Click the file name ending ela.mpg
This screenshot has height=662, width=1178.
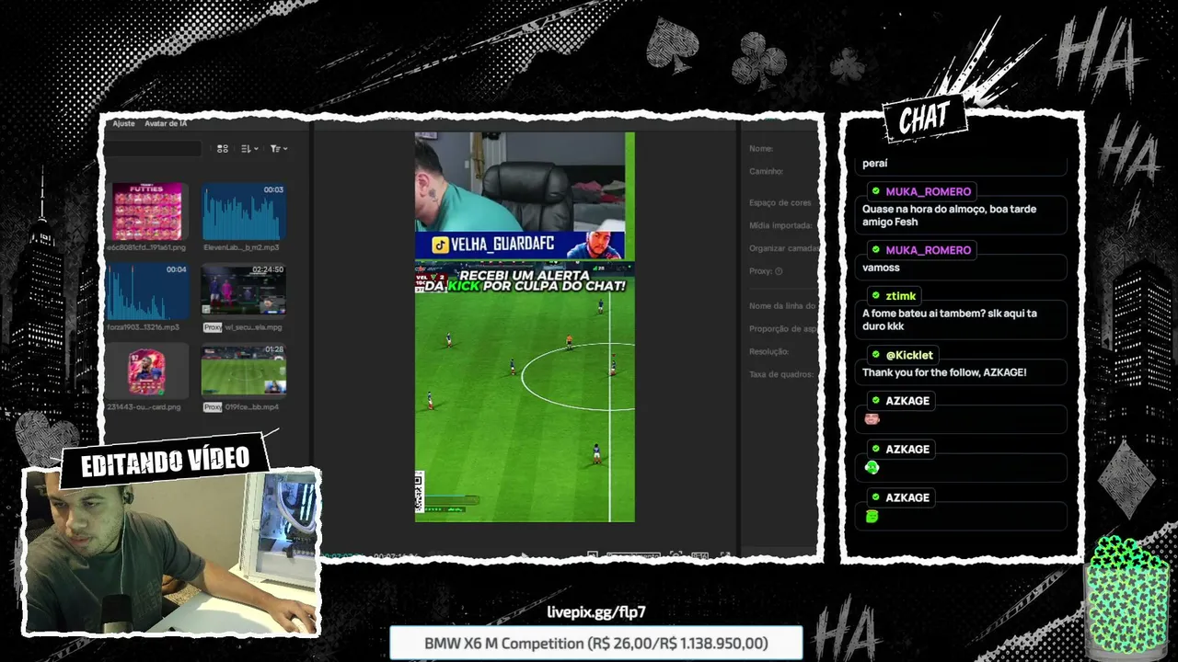coord(254,326)
